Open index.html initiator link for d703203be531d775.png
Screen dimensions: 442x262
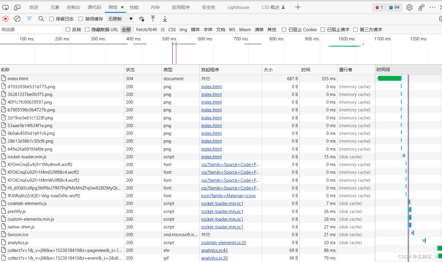point(211,87)
